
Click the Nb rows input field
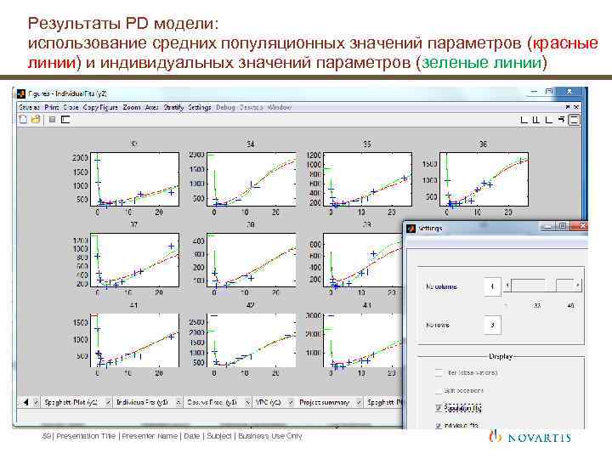click(492, 325)
